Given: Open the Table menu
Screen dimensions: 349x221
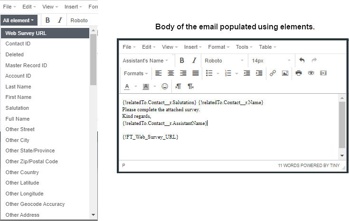Looking at the screenshot, I should 267,47.
